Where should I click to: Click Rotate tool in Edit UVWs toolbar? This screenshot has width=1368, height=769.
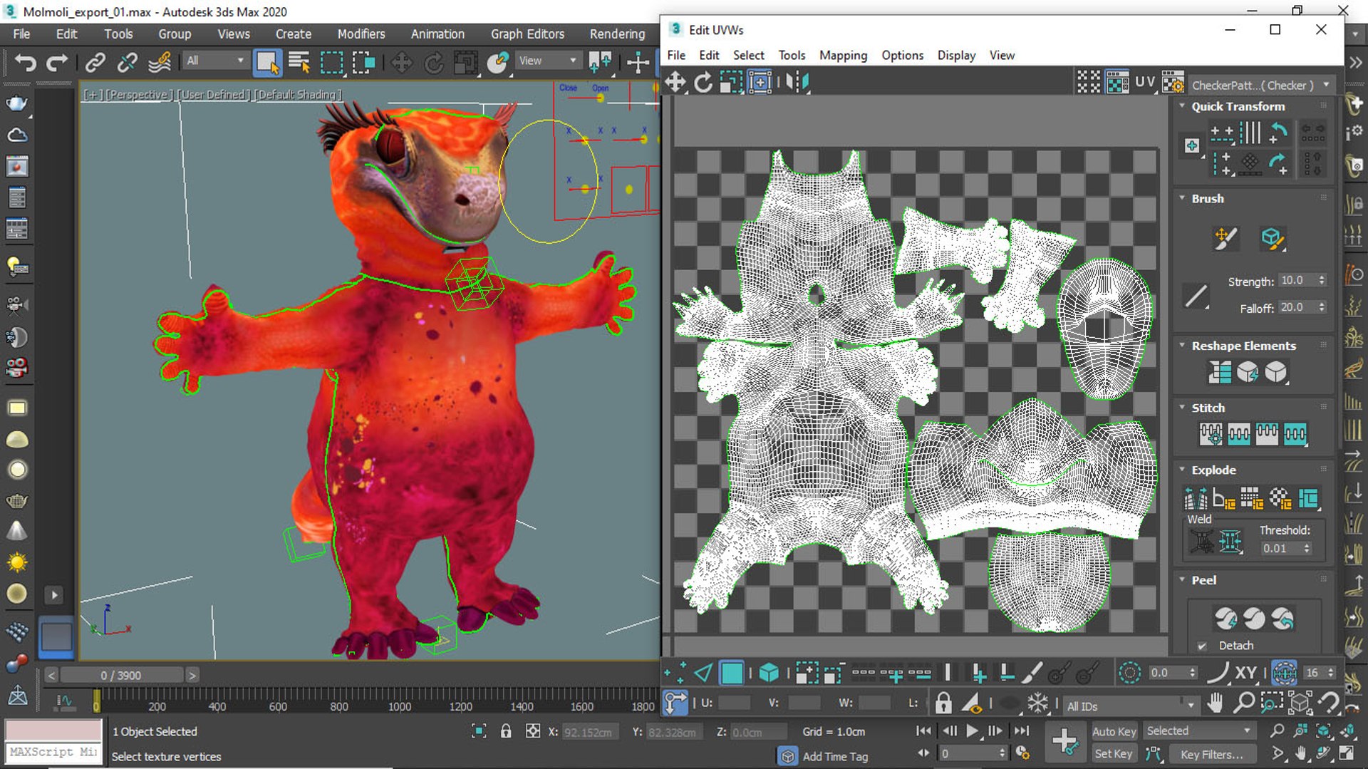pos(703,83)
